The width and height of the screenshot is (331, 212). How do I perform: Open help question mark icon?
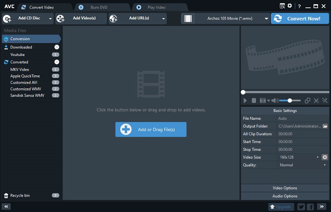point(299,6)
